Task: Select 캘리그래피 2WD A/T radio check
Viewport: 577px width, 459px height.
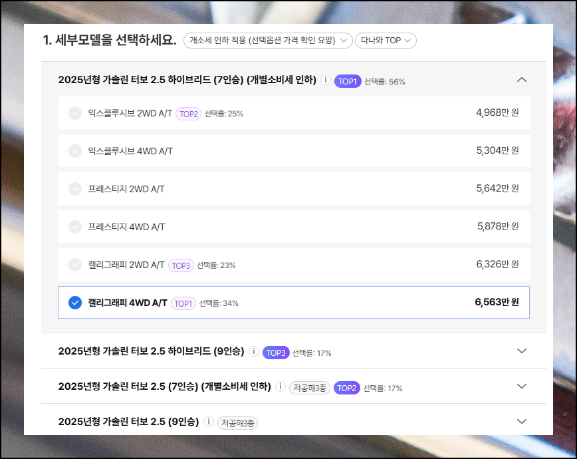Action: (x=75, y=265)
